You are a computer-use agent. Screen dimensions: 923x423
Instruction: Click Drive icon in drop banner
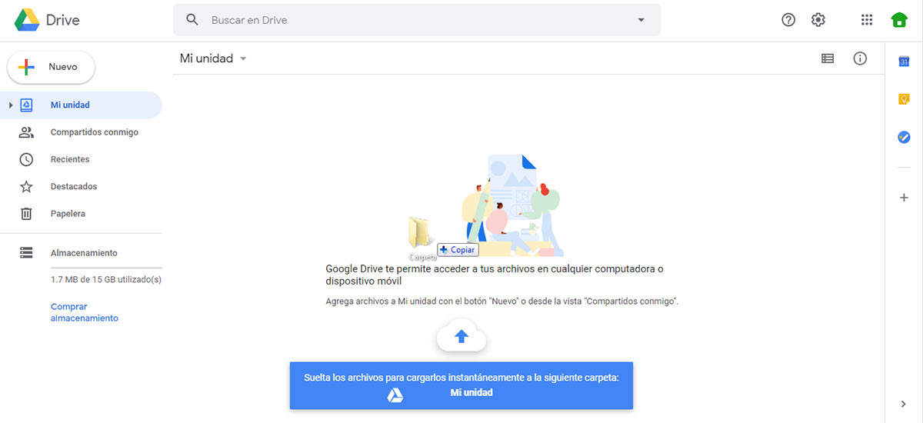(395, 395)
